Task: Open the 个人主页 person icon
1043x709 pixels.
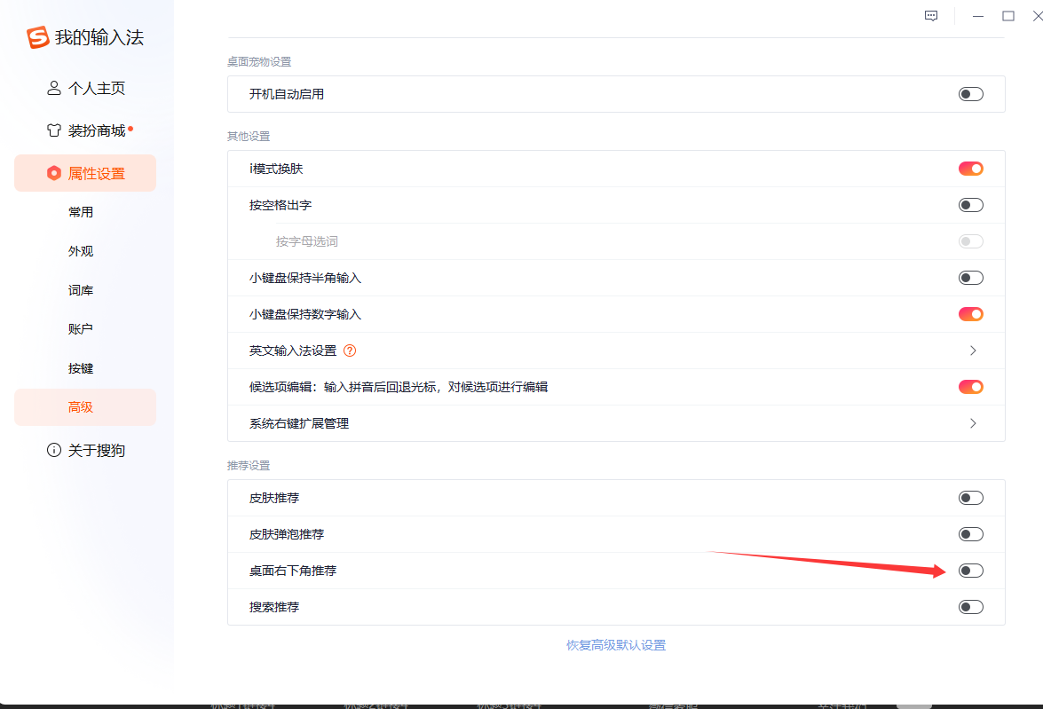Action: point(54,89)
